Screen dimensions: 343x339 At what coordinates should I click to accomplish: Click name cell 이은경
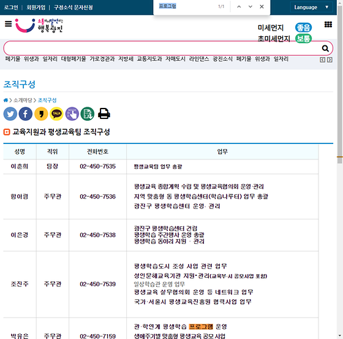(20, 235)
